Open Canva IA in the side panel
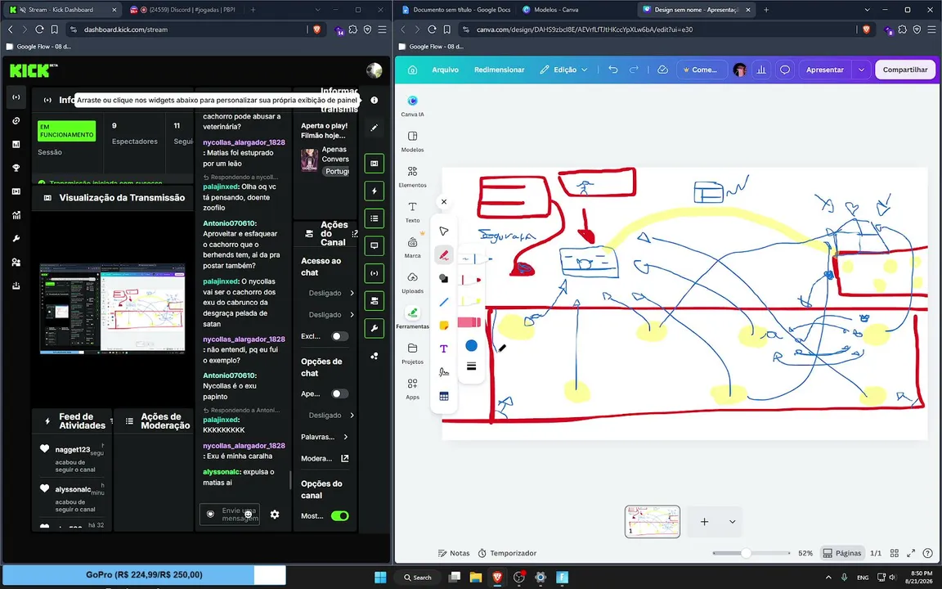This screenshot has height=589, width=942. (x=412, y=106)
